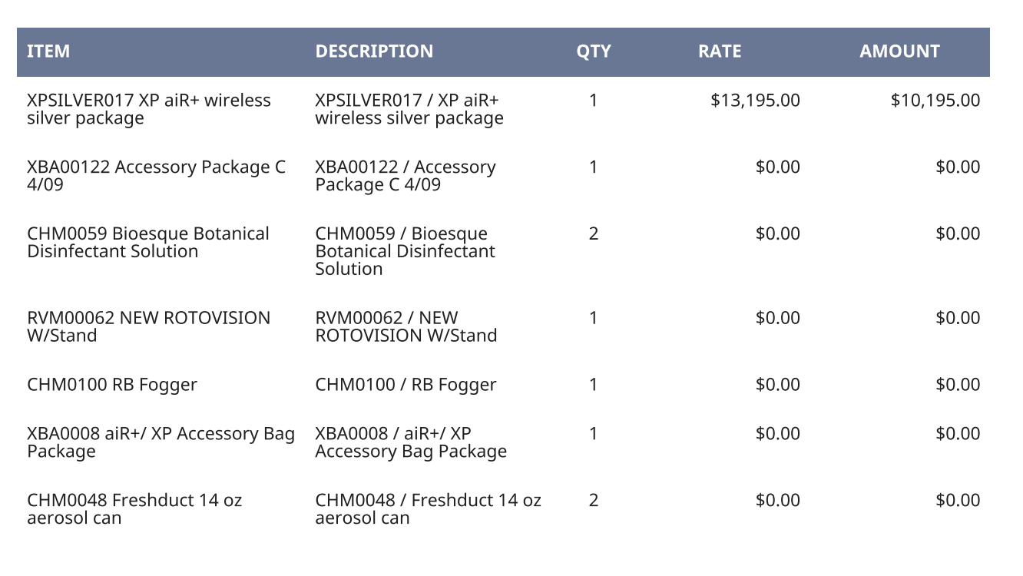Click the ITEM column header
Viewport: 1023px width, 576px height.
(48, 51)
